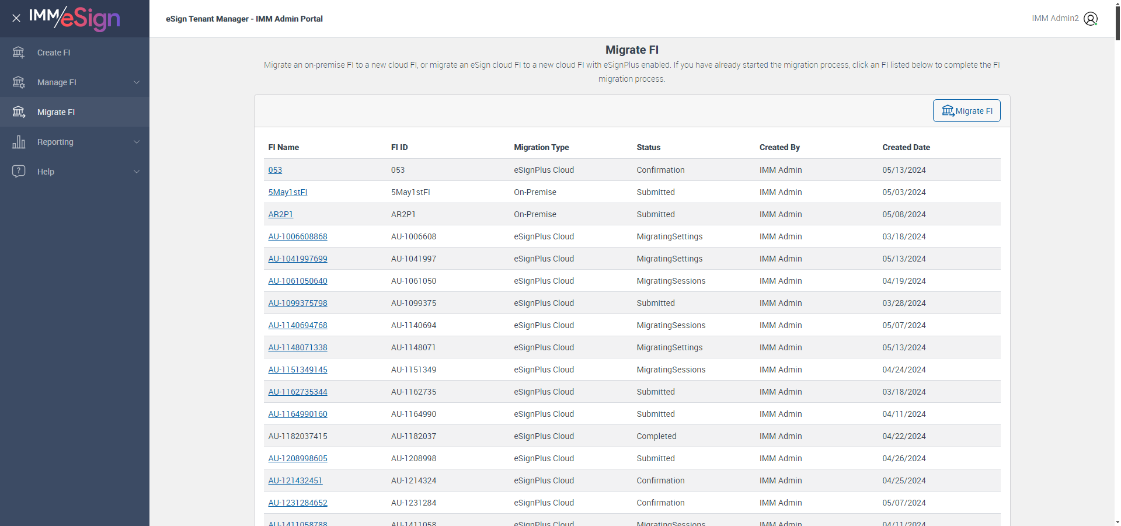Close the sidebar with the X icon
The height and width of the screenshot is (526, 1121).
(x=16, y=18)
